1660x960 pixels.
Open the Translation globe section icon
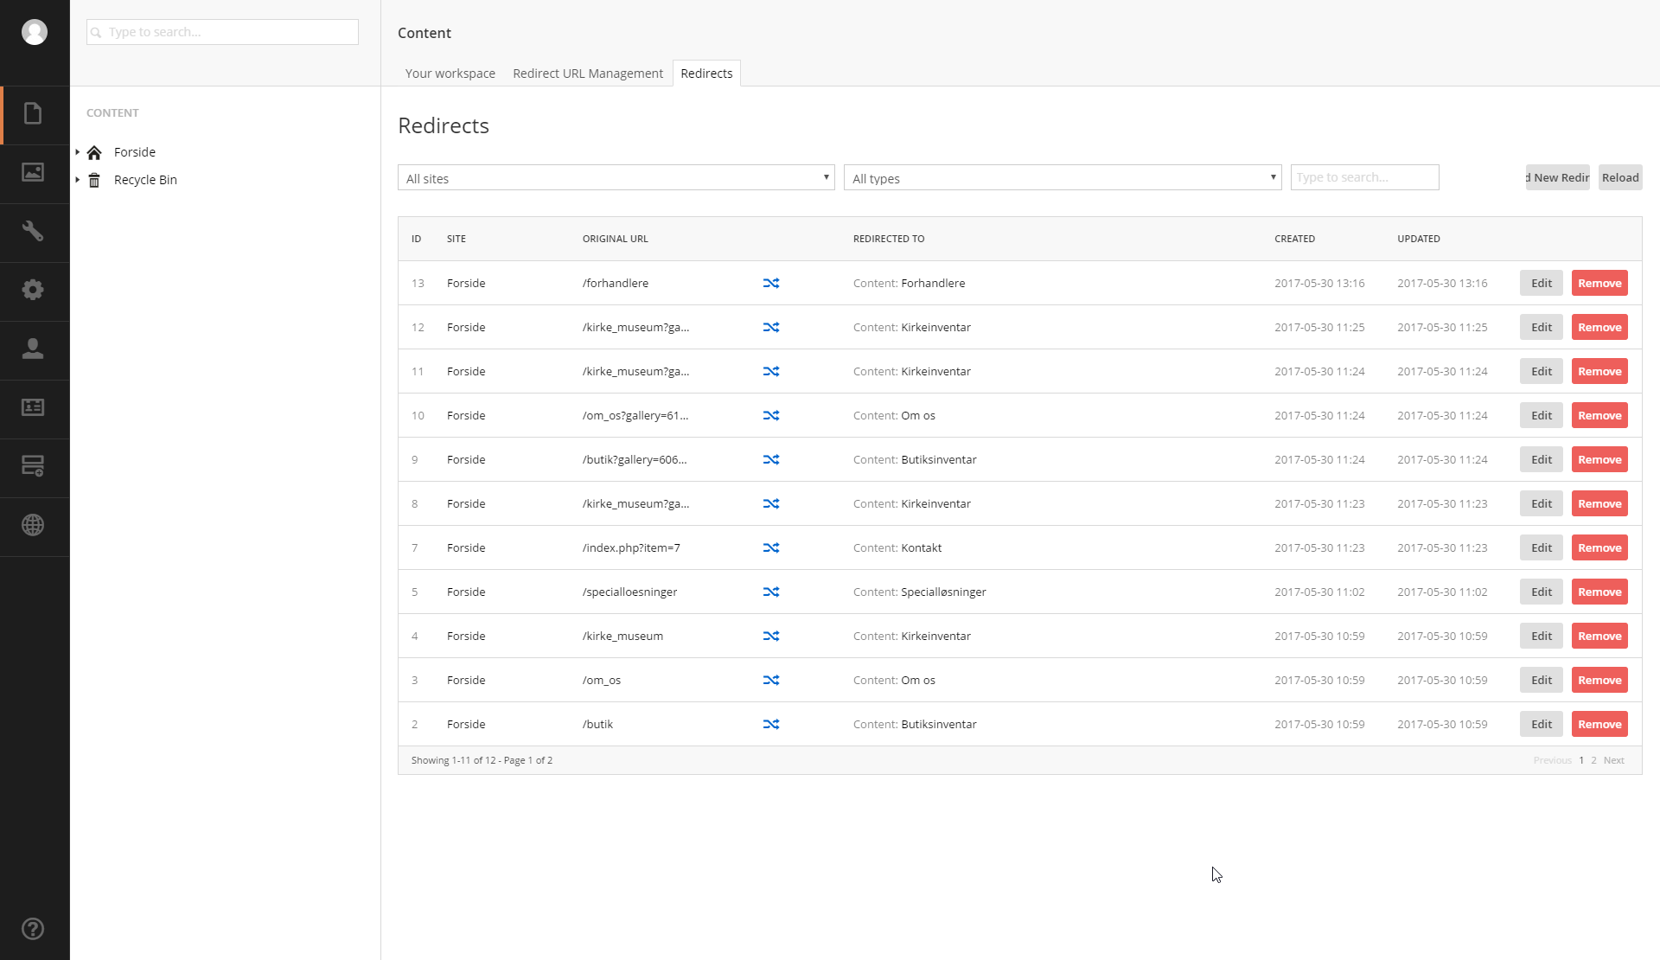(33, 525)
